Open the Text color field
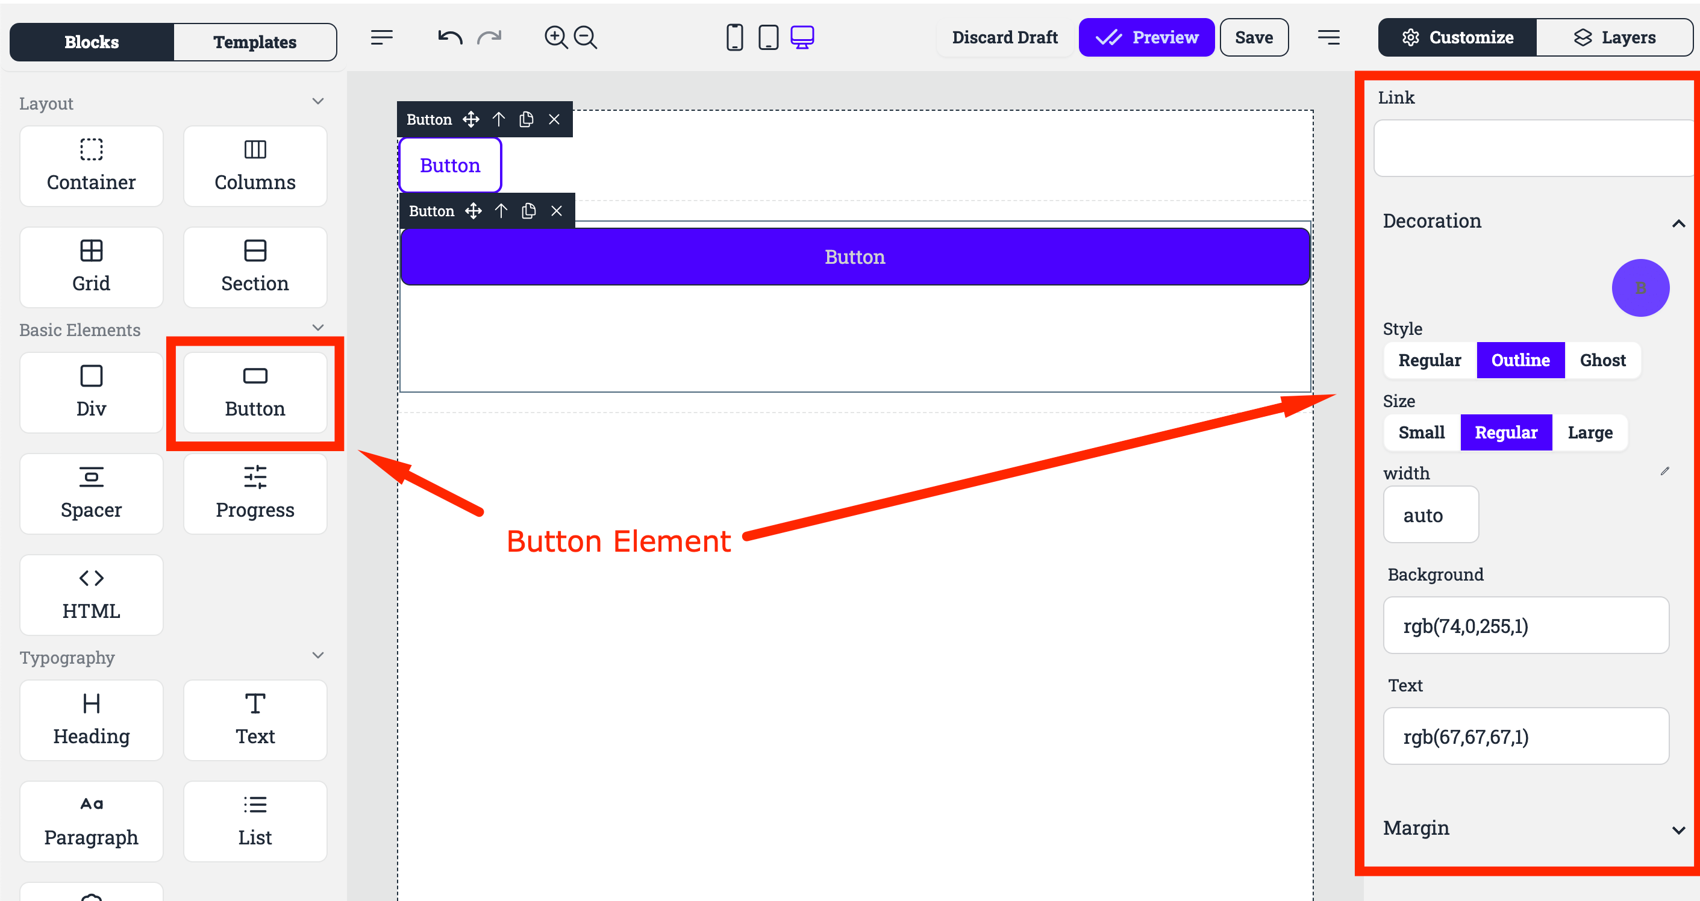Viewport: 1700px width, 901px height. pos(1526,736)
